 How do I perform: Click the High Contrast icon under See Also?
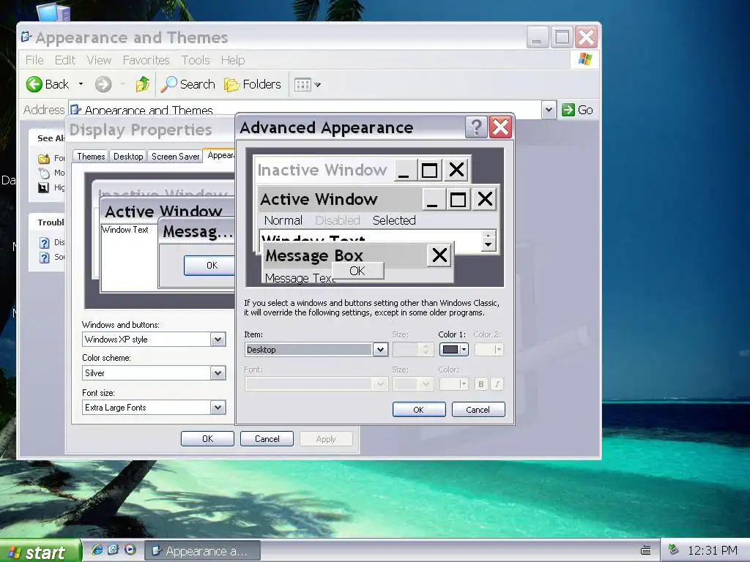pyautogui.click(x=43, y=188)
